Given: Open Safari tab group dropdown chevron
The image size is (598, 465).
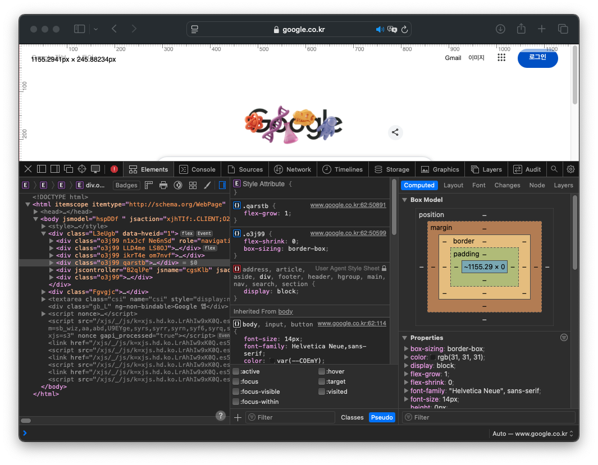Looking at the screenshot, I should [x=95, y=29].
